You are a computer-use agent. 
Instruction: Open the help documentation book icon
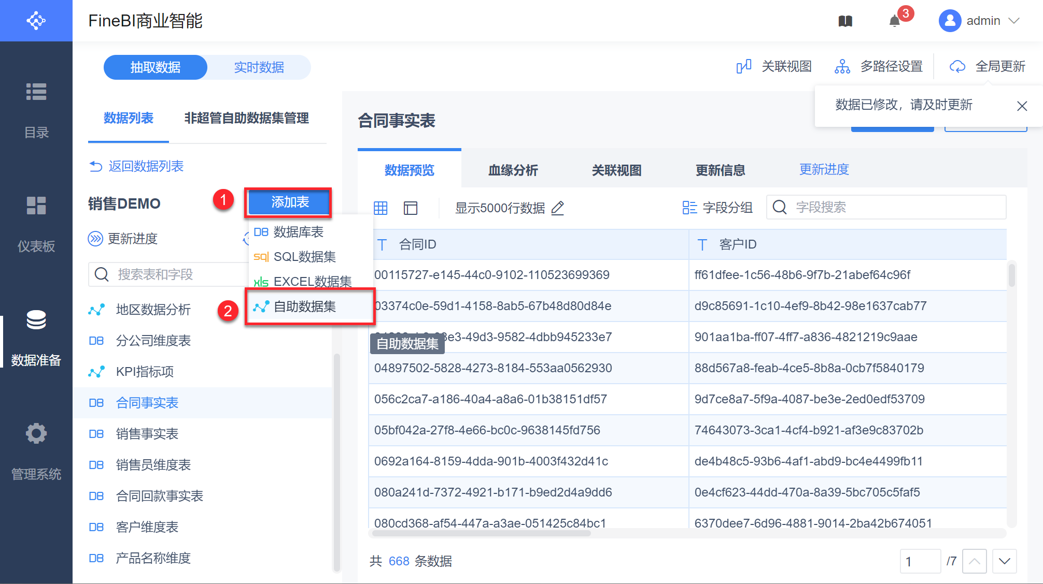[x=845, y=21]
